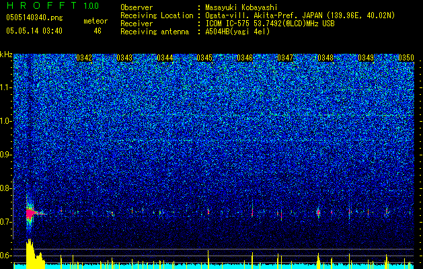Screen dimensions: 423x269
Task: Select observer name Masayuki Kobayashi
Action: coord(241,7)
